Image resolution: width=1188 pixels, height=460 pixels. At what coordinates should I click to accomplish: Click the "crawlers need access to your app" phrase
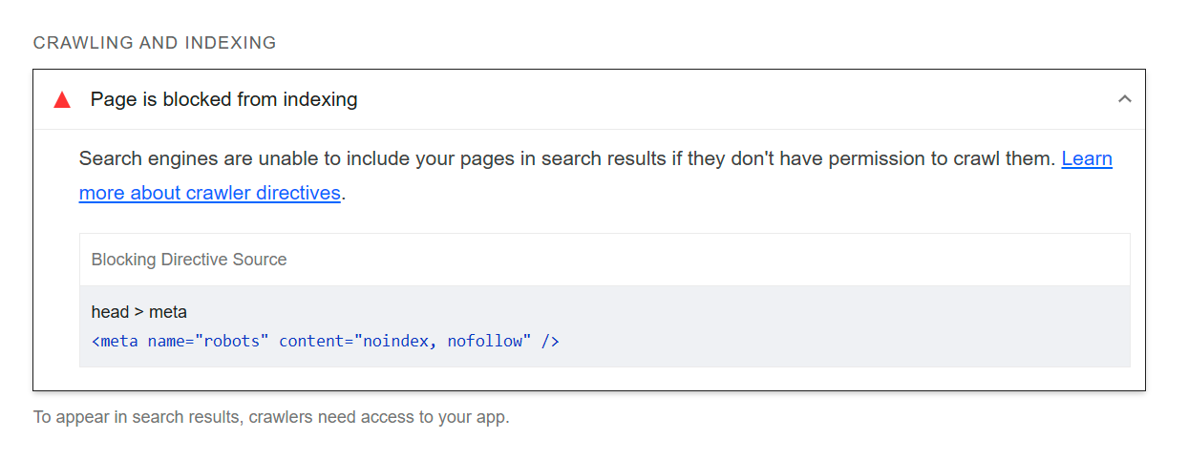(379, 417)
